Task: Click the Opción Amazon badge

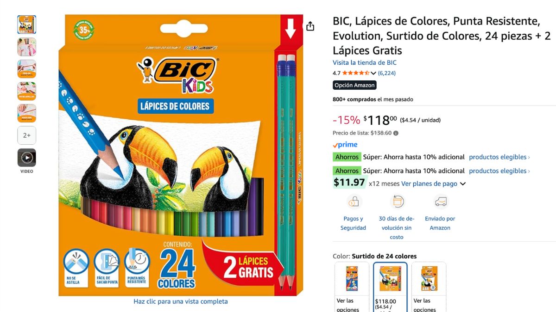Action: pyautogui.click(x=354, y=86)
